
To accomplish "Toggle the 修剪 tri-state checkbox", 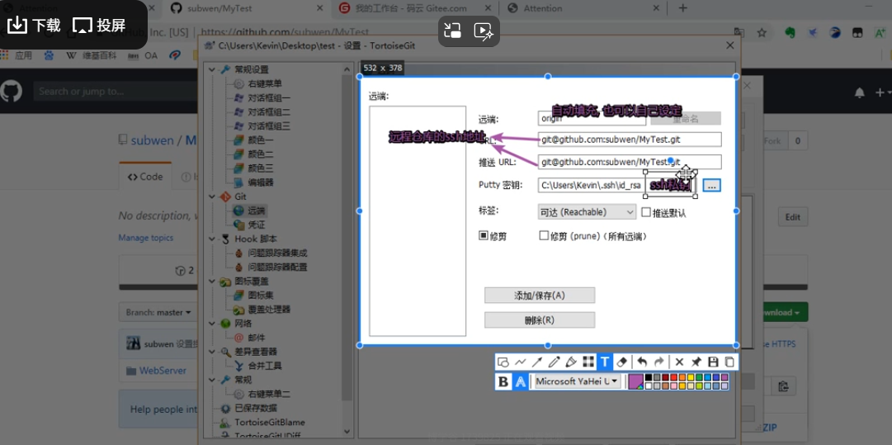I will pyautogui.click(x=484, y=235).
